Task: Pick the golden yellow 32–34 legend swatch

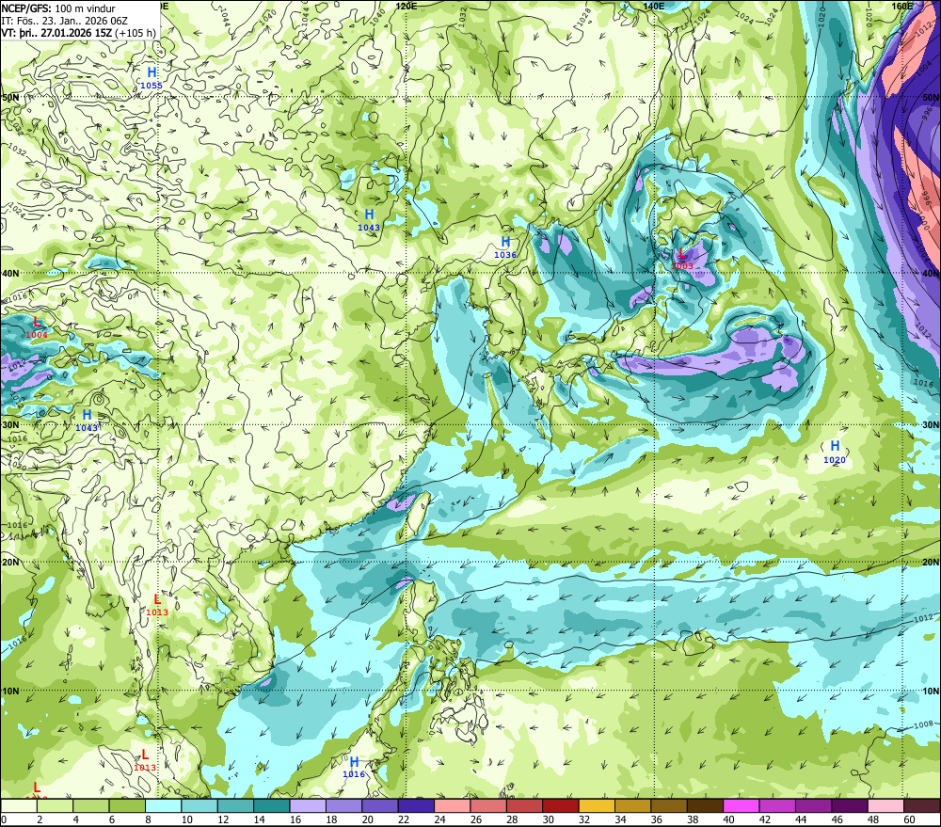Action: [598, 805]
